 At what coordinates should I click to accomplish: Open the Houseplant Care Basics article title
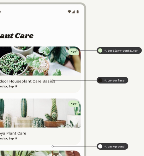[27, 81]
